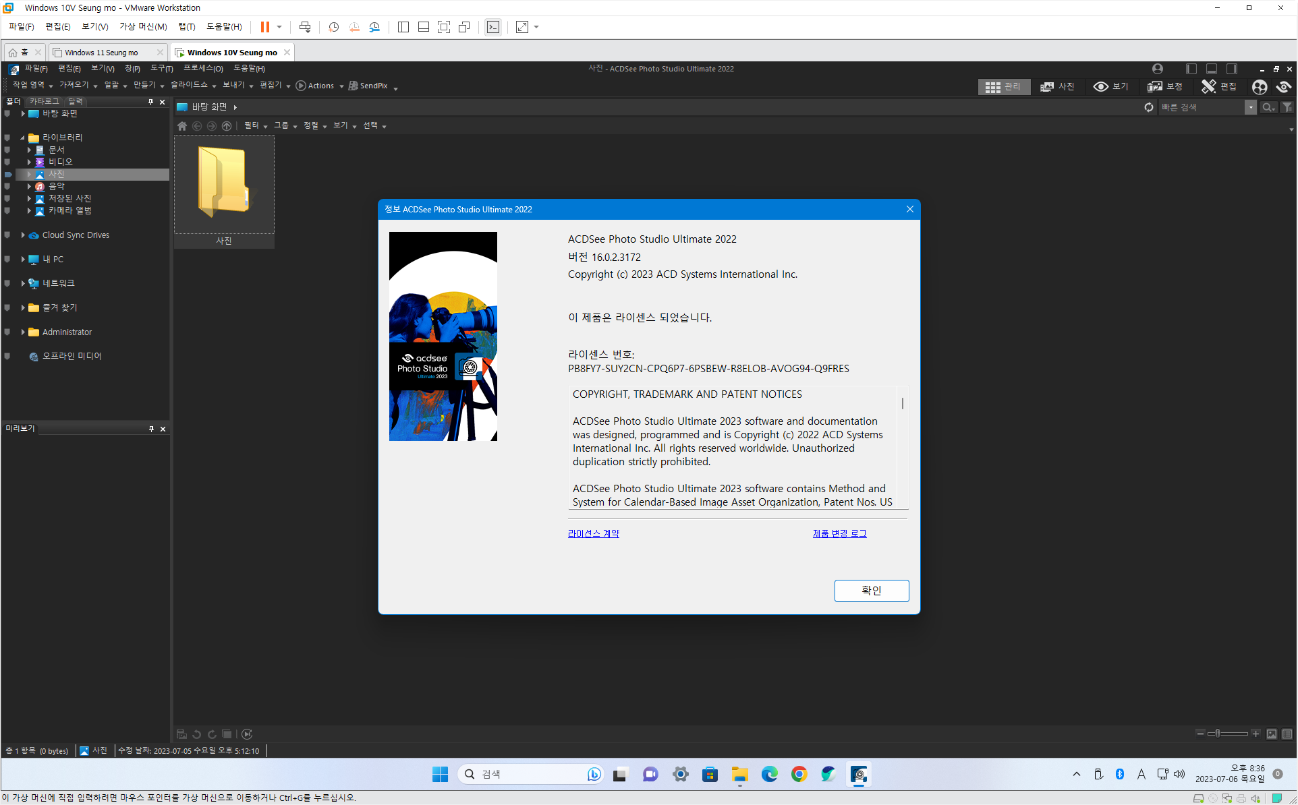Image resolution: width=1298 pixels, height=805 pixels.
Task: Open the 도구(T) menu
Action: [161, 69]
